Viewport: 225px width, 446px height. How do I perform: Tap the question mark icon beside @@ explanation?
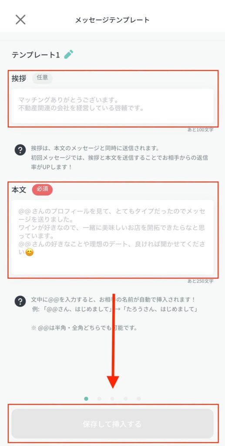[20, 301]
